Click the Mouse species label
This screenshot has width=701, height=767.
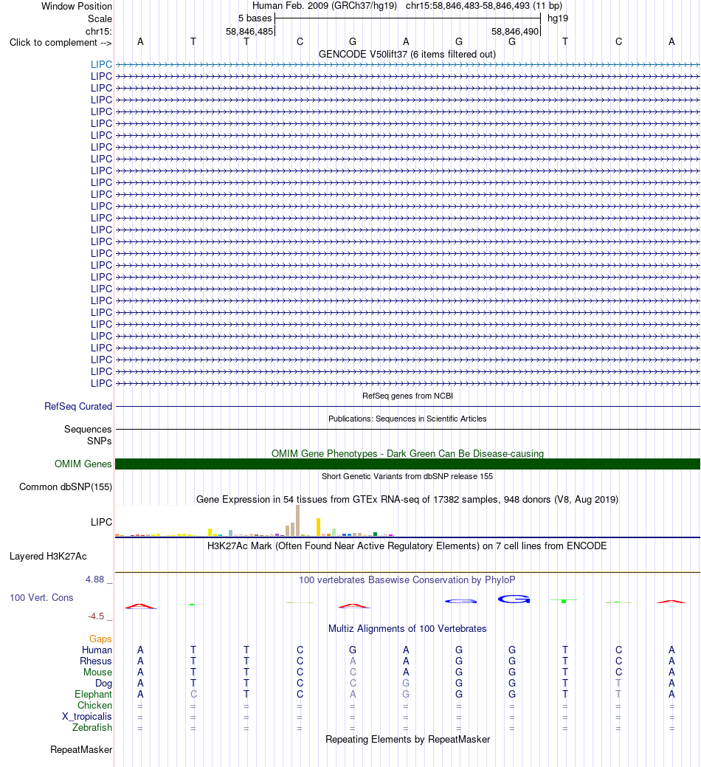97,673
